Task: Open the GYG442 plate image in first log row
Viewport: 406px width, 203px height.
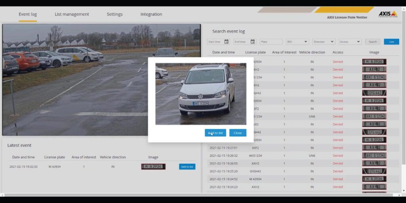Action: pos(374,93)
